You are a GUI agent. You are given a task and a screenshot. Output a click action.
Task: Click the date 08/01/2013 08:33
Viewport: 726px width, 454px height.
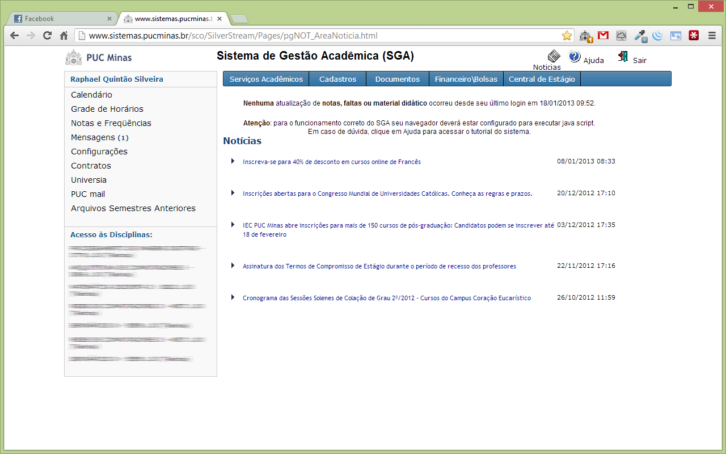586,161
